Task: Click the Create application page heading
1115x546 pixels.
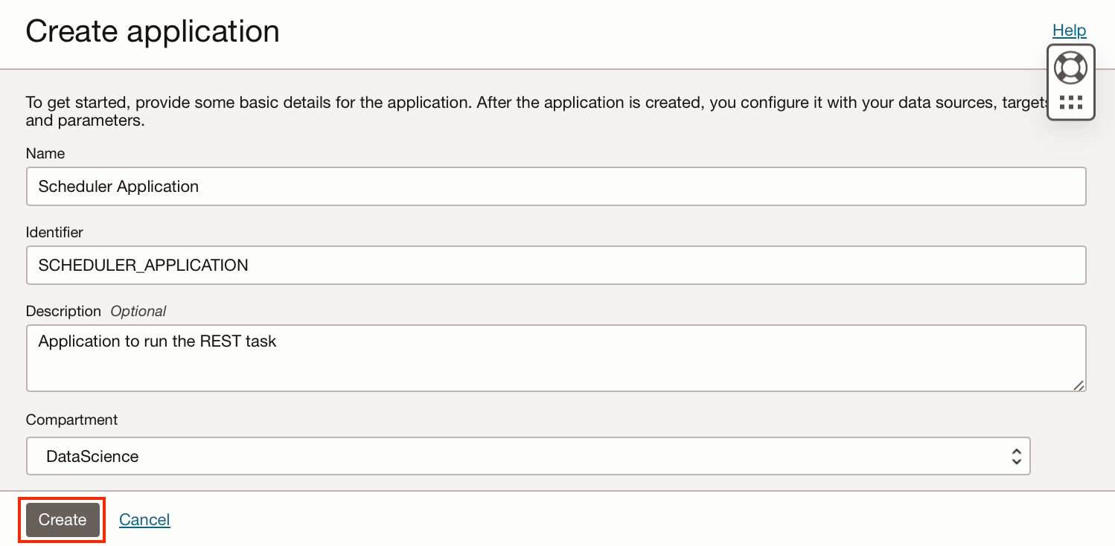Action: tap(152, 30)
